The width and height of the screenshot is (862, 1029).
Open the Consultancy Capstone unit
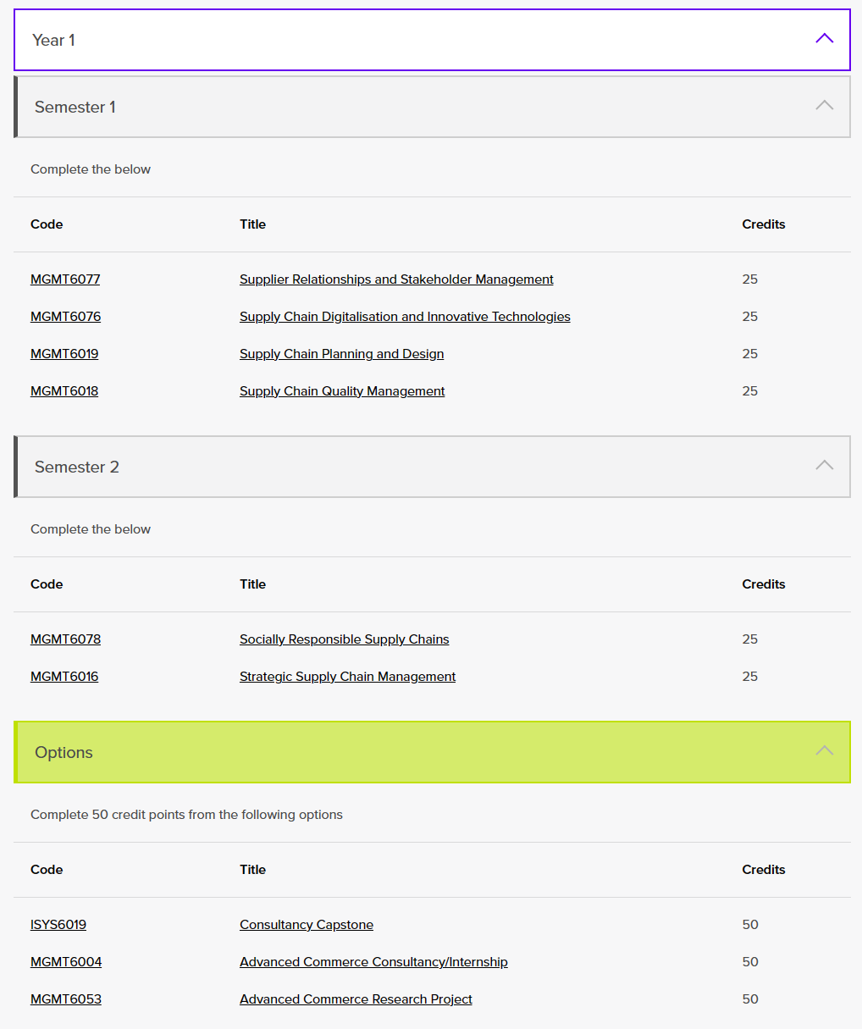point(307,925)
